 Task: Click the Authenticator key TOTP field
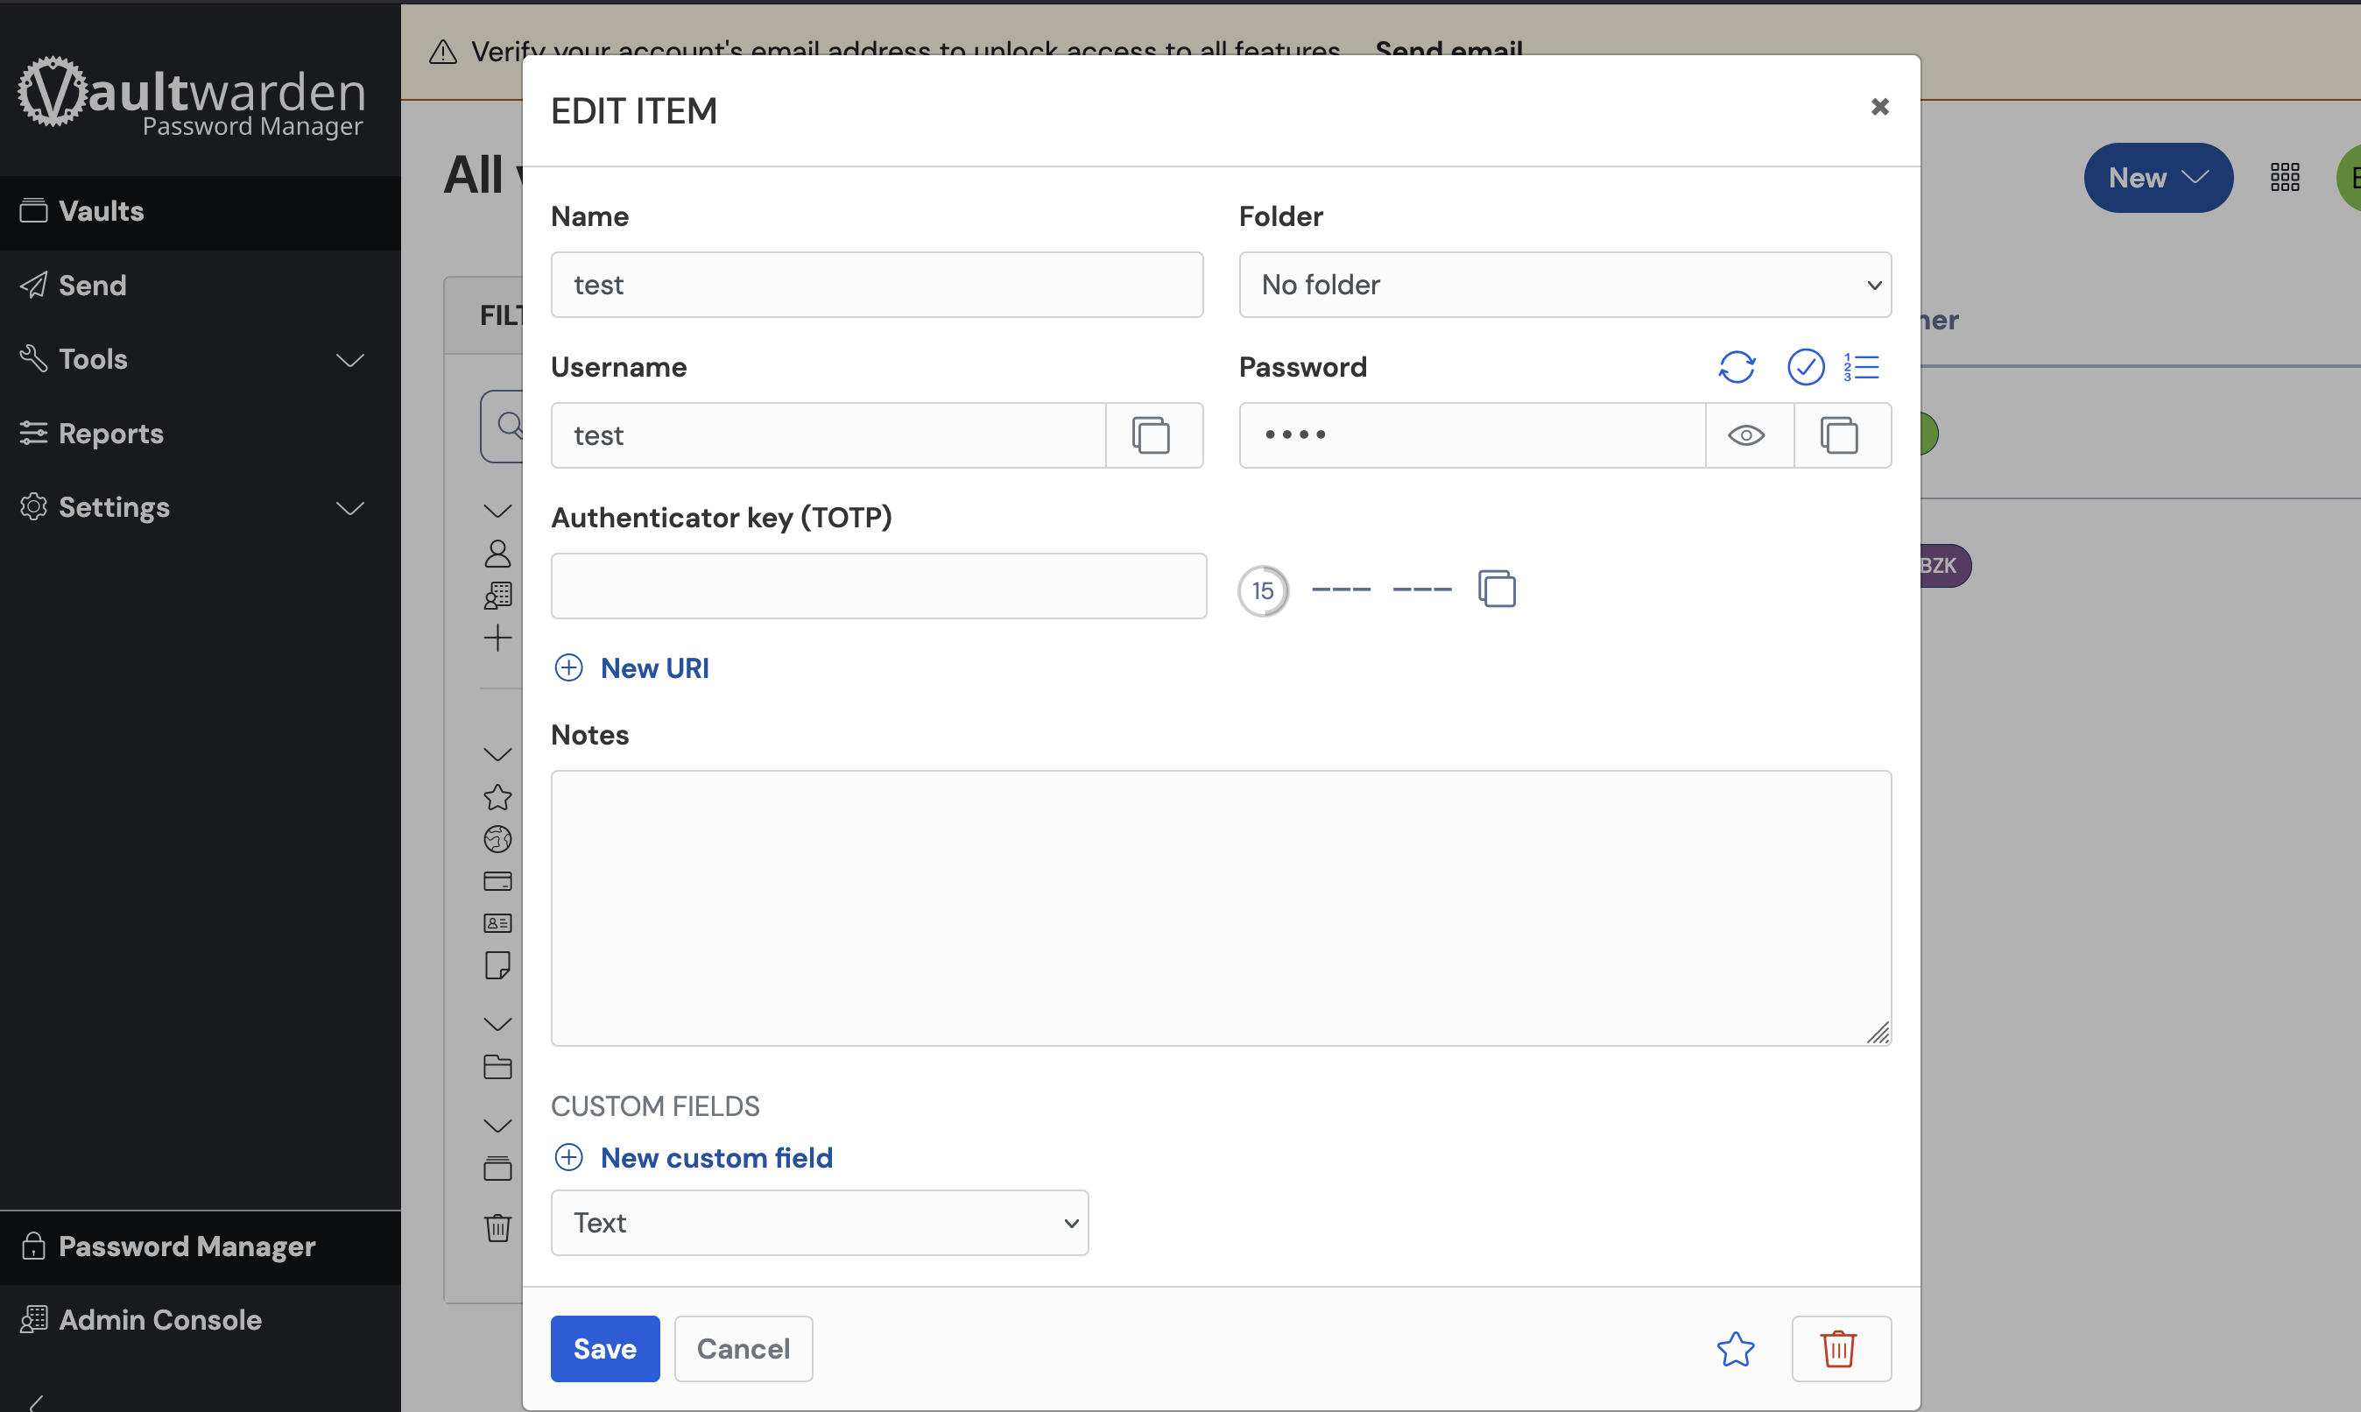tap(879, 586)
